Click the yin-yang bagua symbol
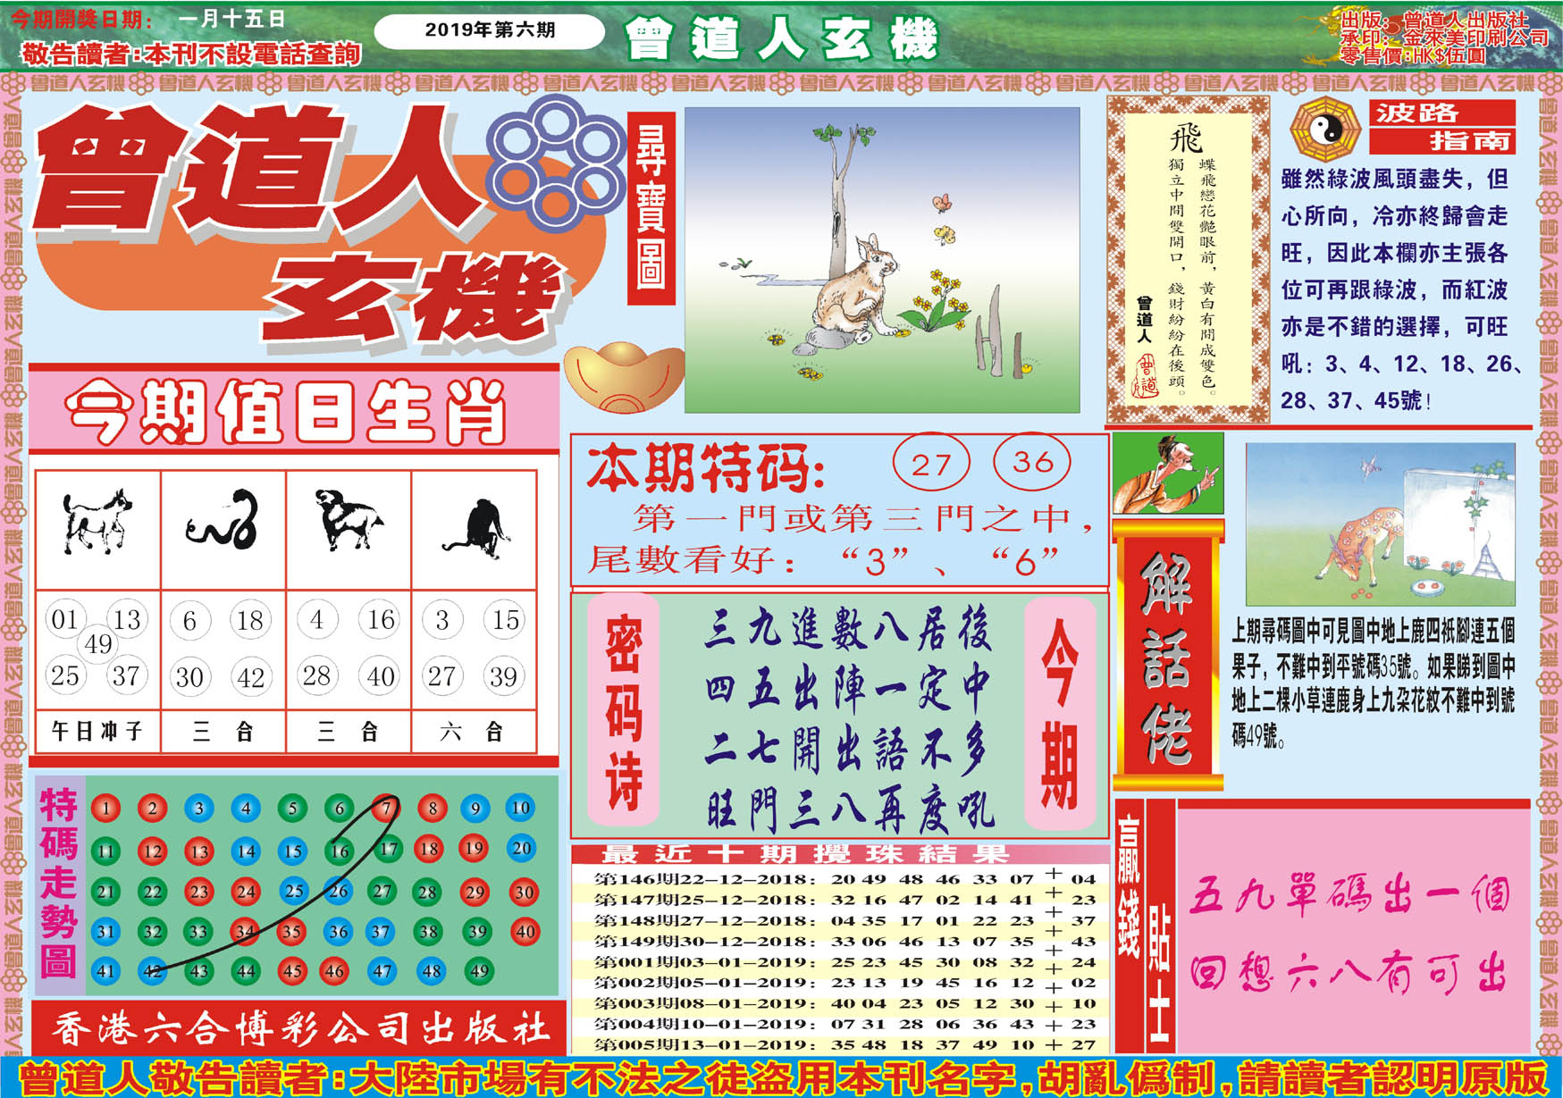The image size is (1563, 1098). coord(1324,131)
